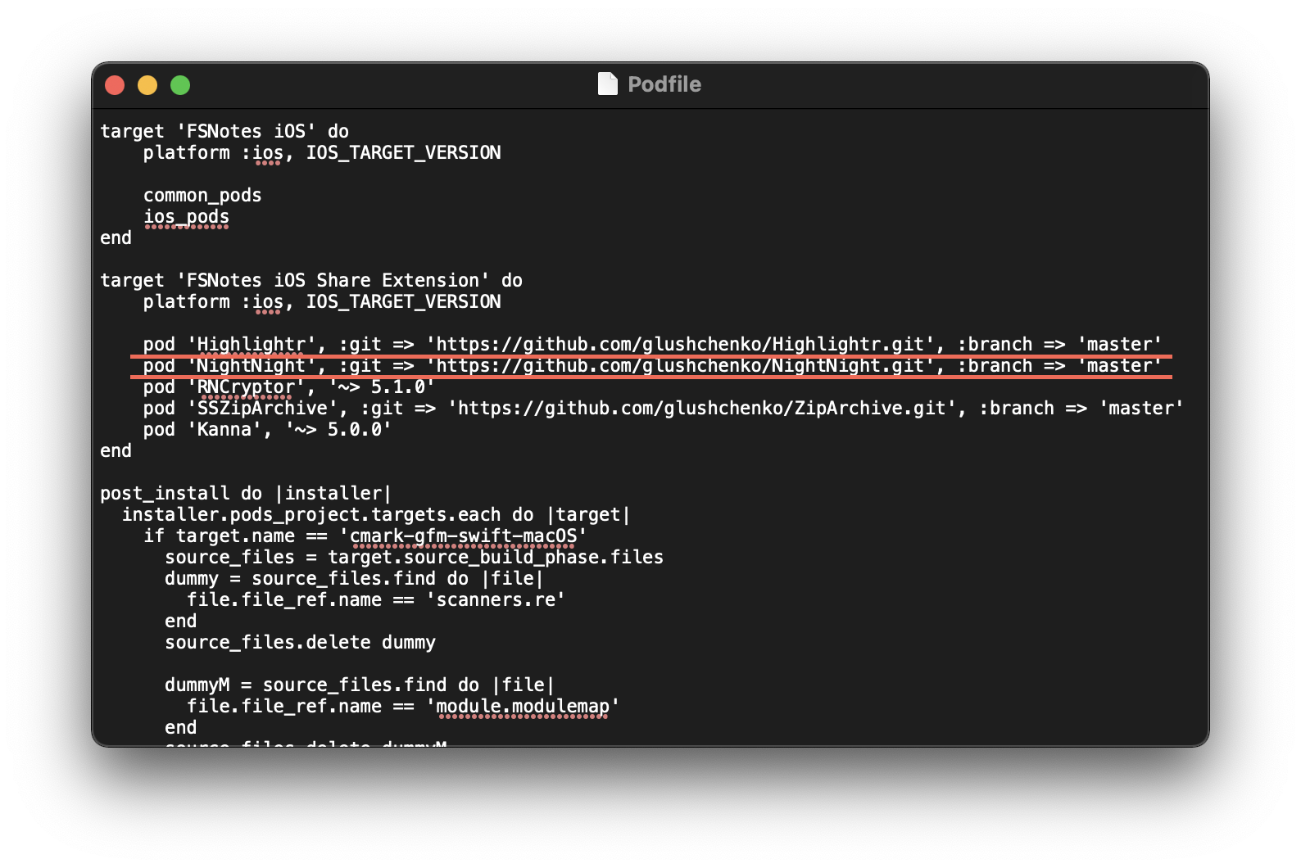Click the dummyM = source_files.find line
The width and height of the screenshot is (1301, 868).
tap(360, 685)
